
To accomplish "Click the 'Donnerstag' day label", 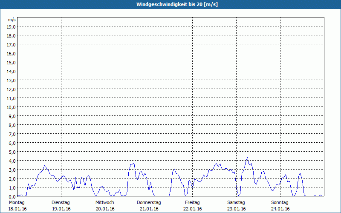I will click(x=149, y=203).
